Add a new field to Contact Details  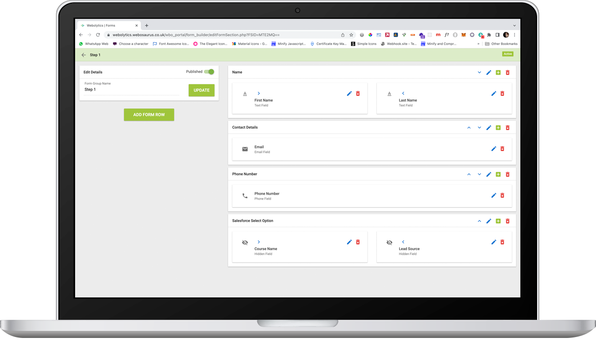click(498, 127)
